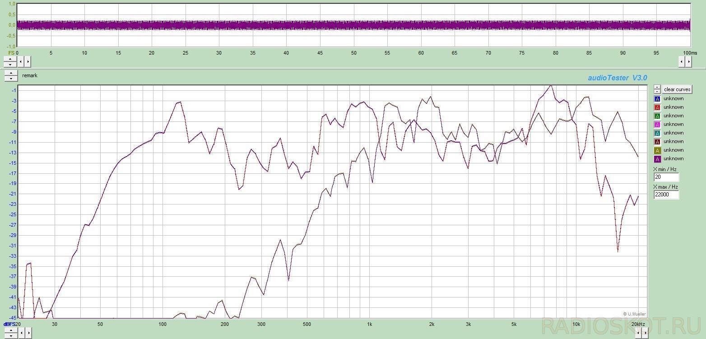
Task: Select the olive 'A' curve icon
Action: pos(657,150)
